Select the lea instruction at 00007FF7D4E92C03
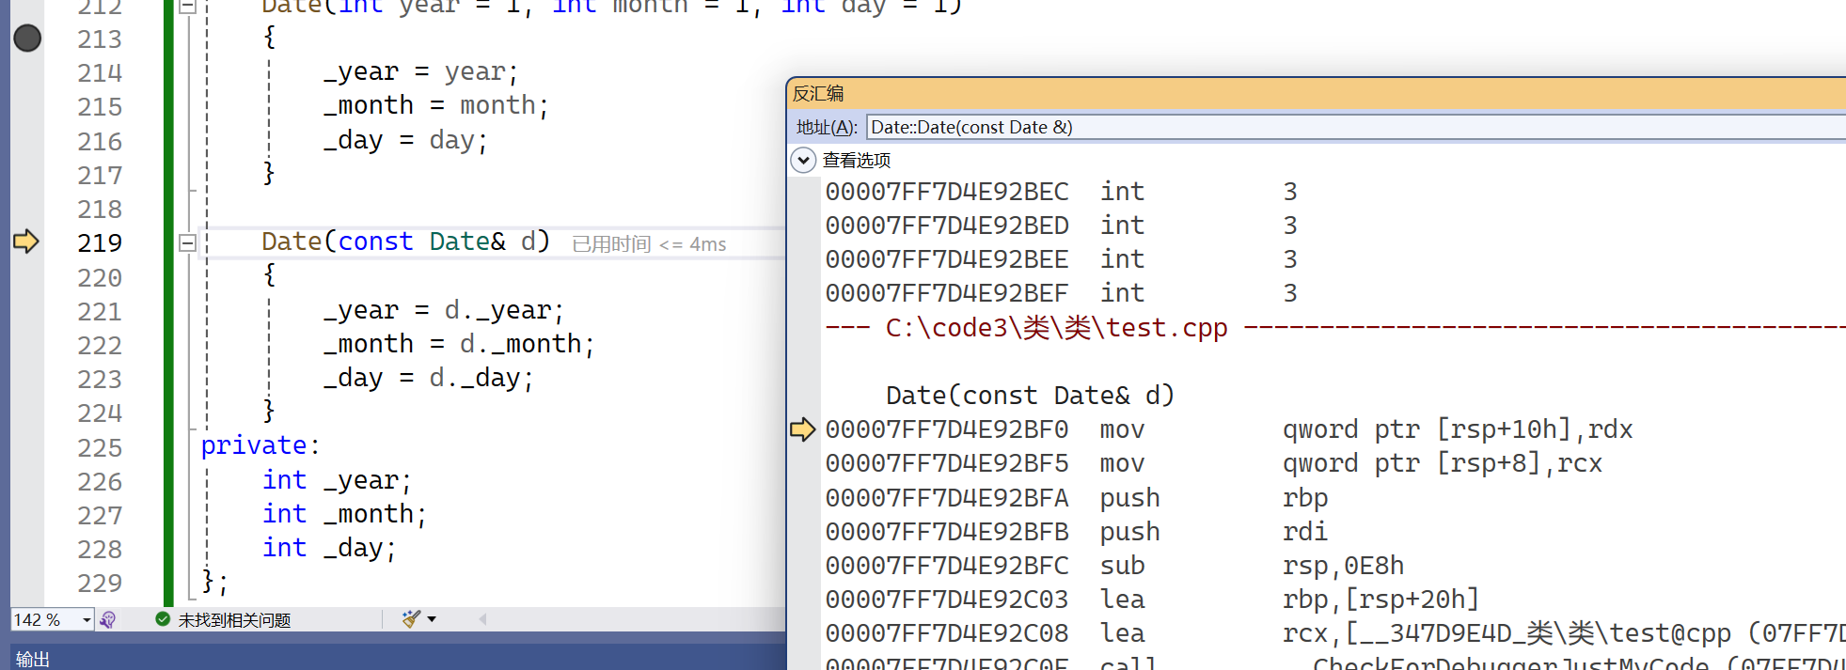The height and width of the screenshot is (670, 1846). (x=1152, y=600)
